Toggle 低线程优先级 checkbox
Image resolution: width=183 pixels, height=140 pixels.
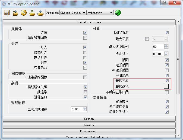(85, 87)
